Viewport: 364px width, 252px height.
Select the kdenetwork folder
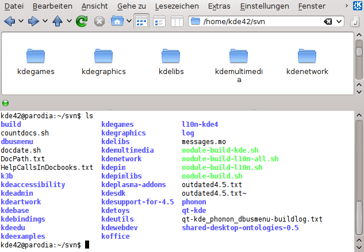coord(307,62)
